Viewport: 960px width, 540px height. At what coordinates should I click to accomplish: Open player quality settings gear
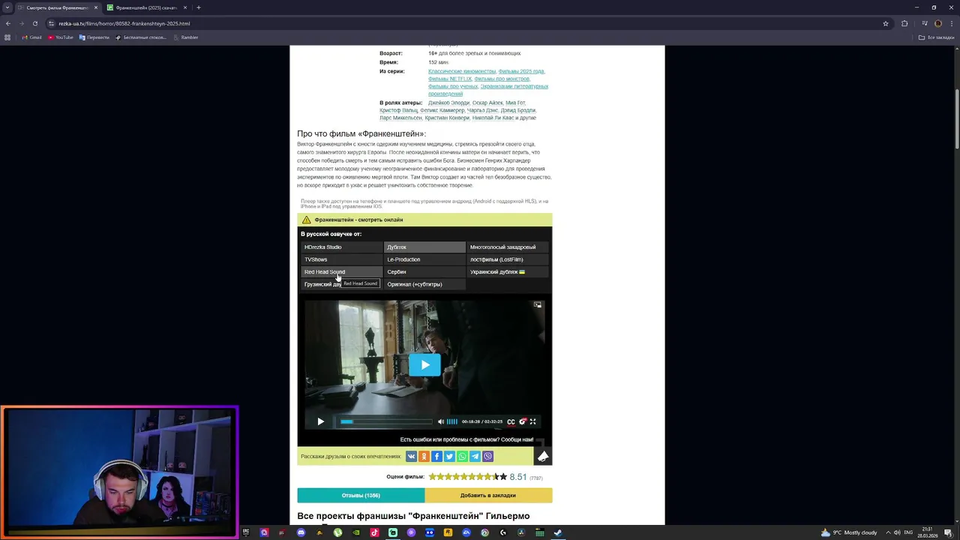(523, 421)
